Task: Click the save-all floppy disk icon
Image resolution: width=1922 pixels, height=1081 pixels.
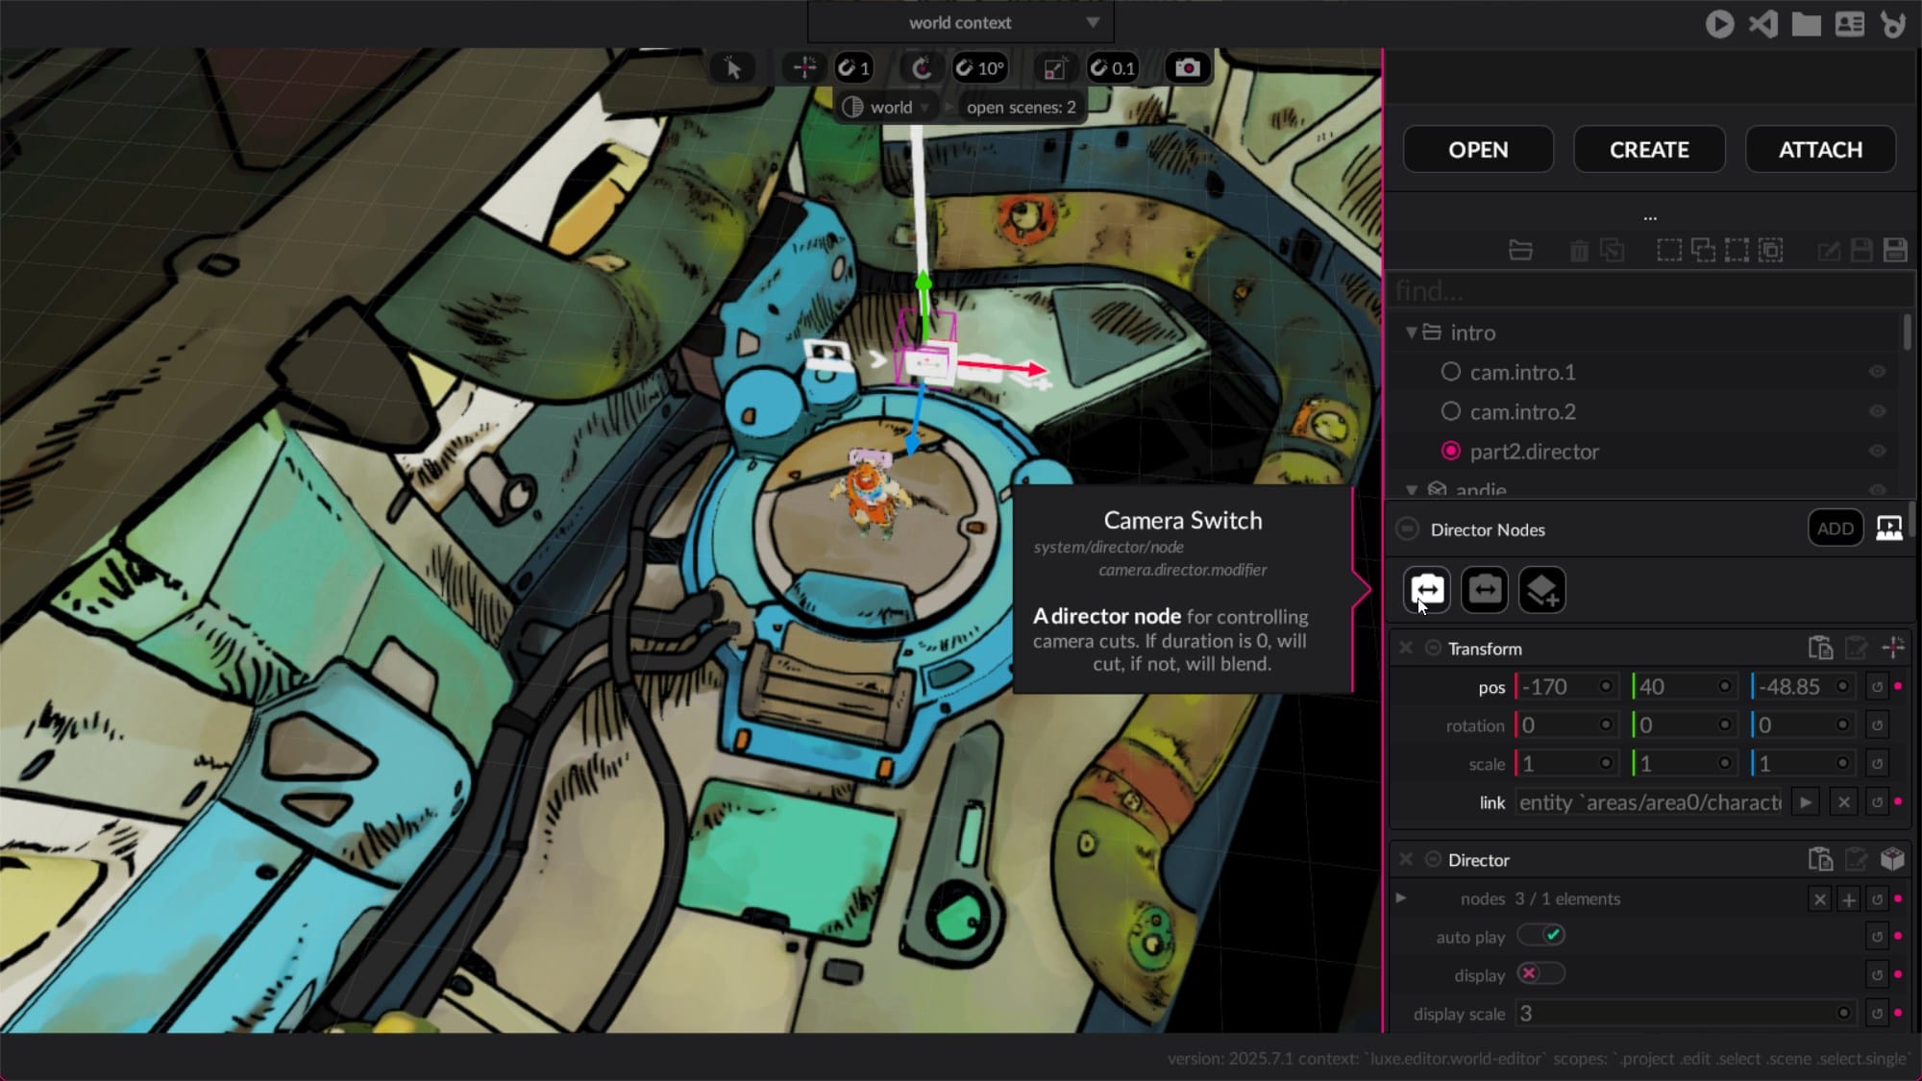Action: pos(1895,251)
